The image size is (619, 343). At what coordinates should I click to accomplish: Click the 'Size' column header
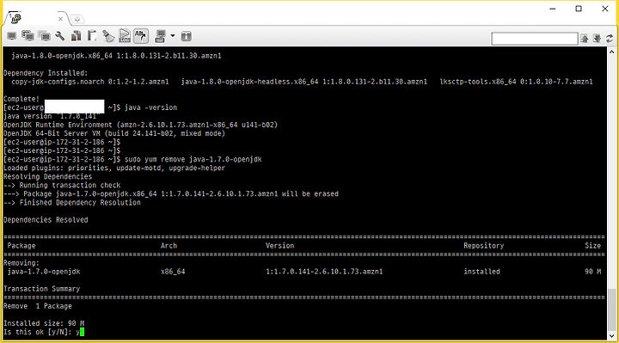592,246
